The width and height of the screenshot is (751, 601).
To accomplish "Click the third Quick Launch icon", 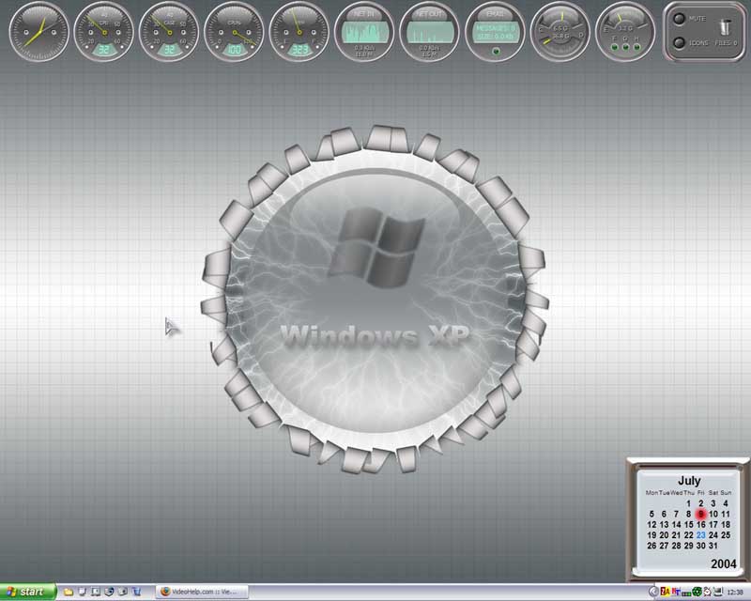I will tap(96, 592).
